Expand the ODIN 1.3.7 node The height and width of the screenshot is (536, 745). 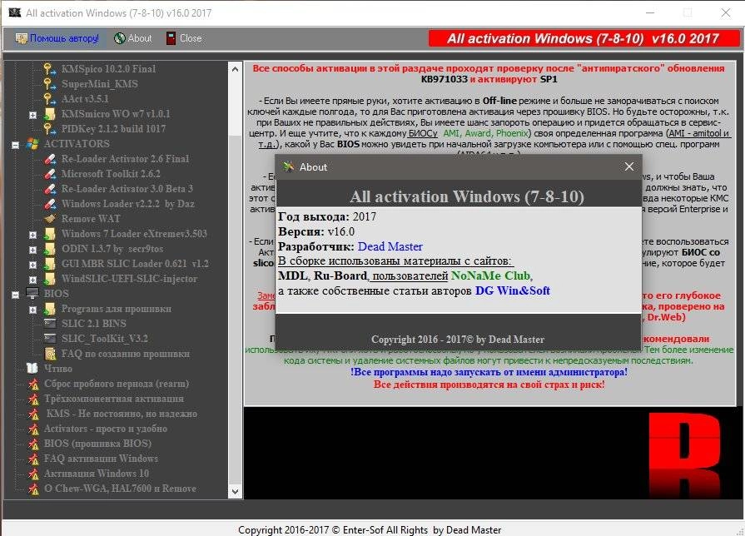(x=32, y=250)
